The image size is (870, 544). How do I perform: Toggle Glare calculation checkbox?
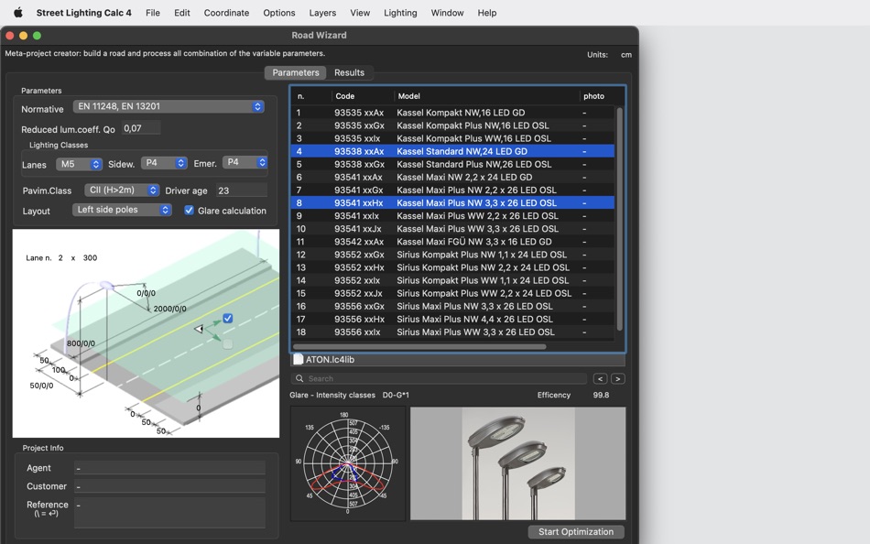click(x=190, y=211)
